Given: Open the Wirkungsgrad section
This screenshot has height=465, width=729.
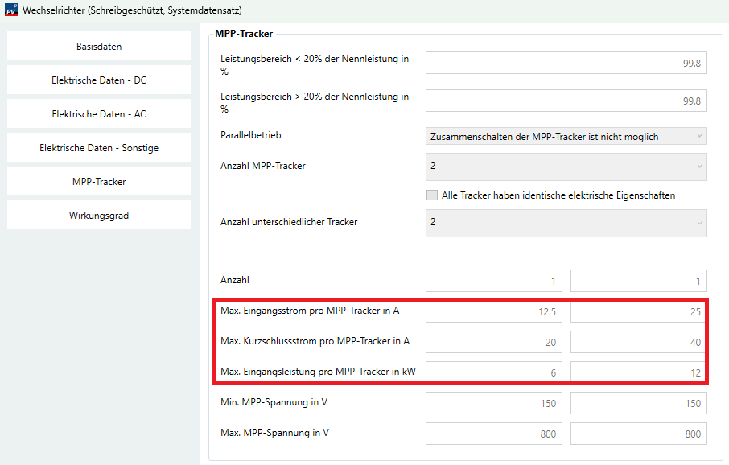Looking at the screenshot, I should tap(99, 216).
